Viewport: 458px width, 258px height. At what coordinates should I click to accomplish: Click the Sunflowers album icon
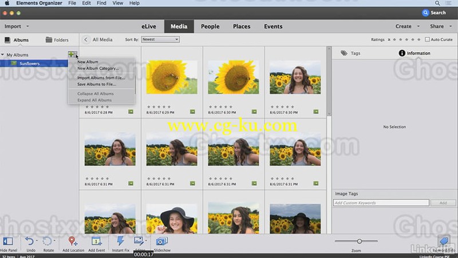[x=14, y=63]
